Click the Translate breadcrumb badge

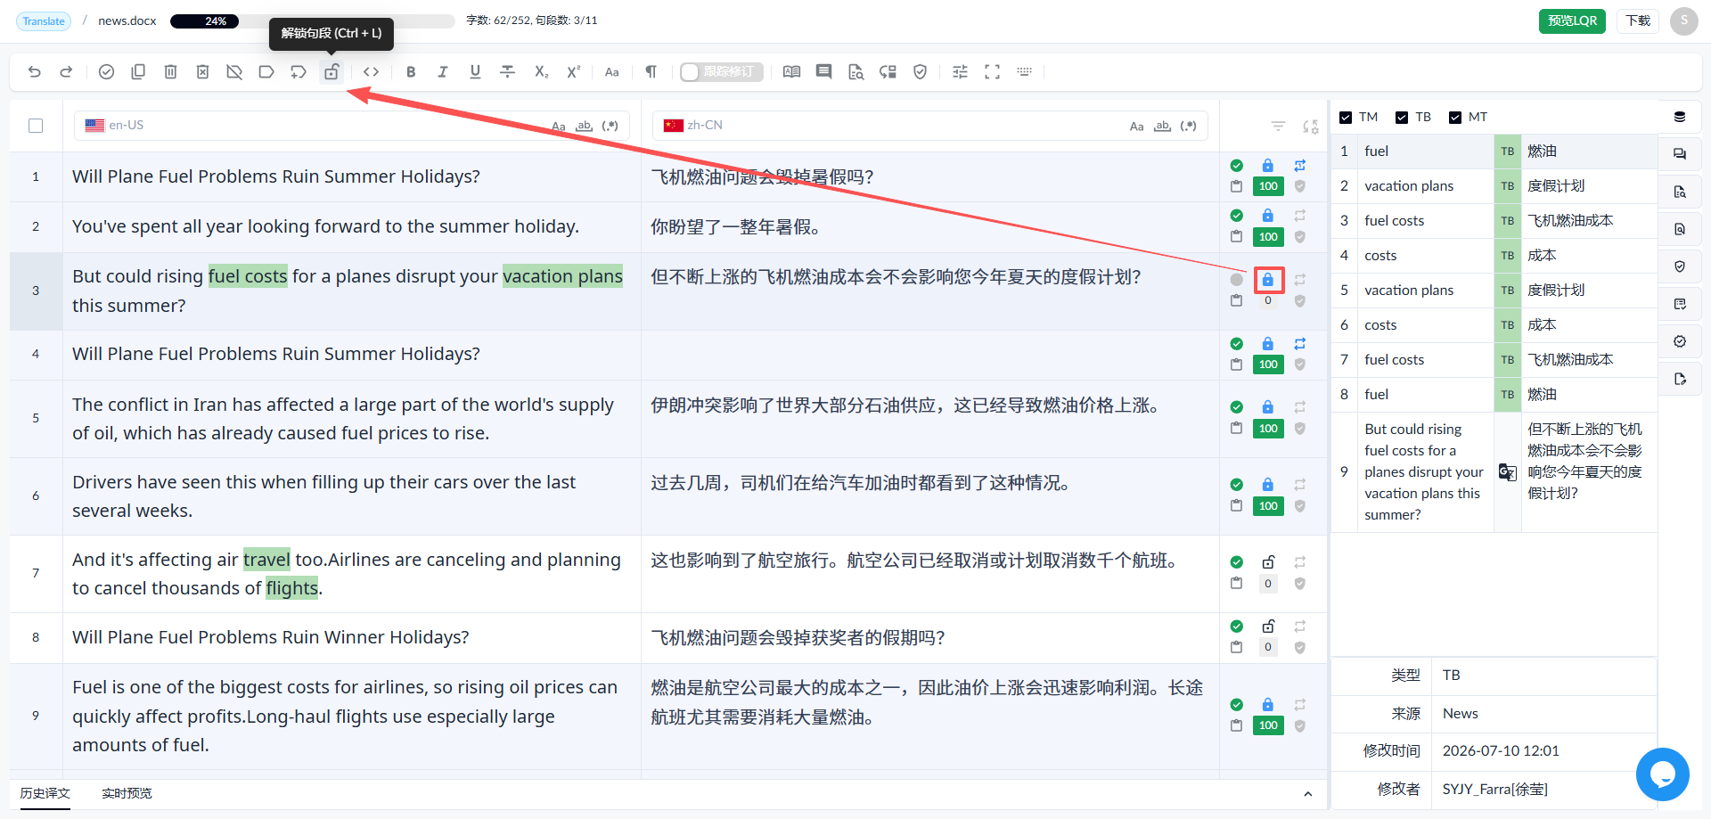coord(44,21)
